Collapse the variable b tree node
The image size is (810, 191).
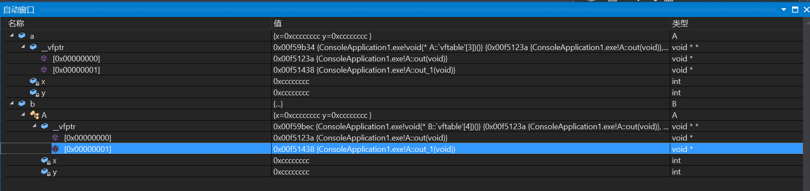tap(12, 103)
